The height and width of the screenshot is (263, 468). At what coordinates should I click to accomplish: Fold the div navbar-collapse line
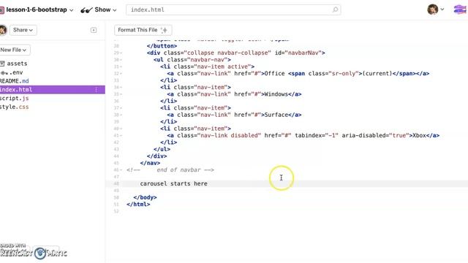point(121,53)
